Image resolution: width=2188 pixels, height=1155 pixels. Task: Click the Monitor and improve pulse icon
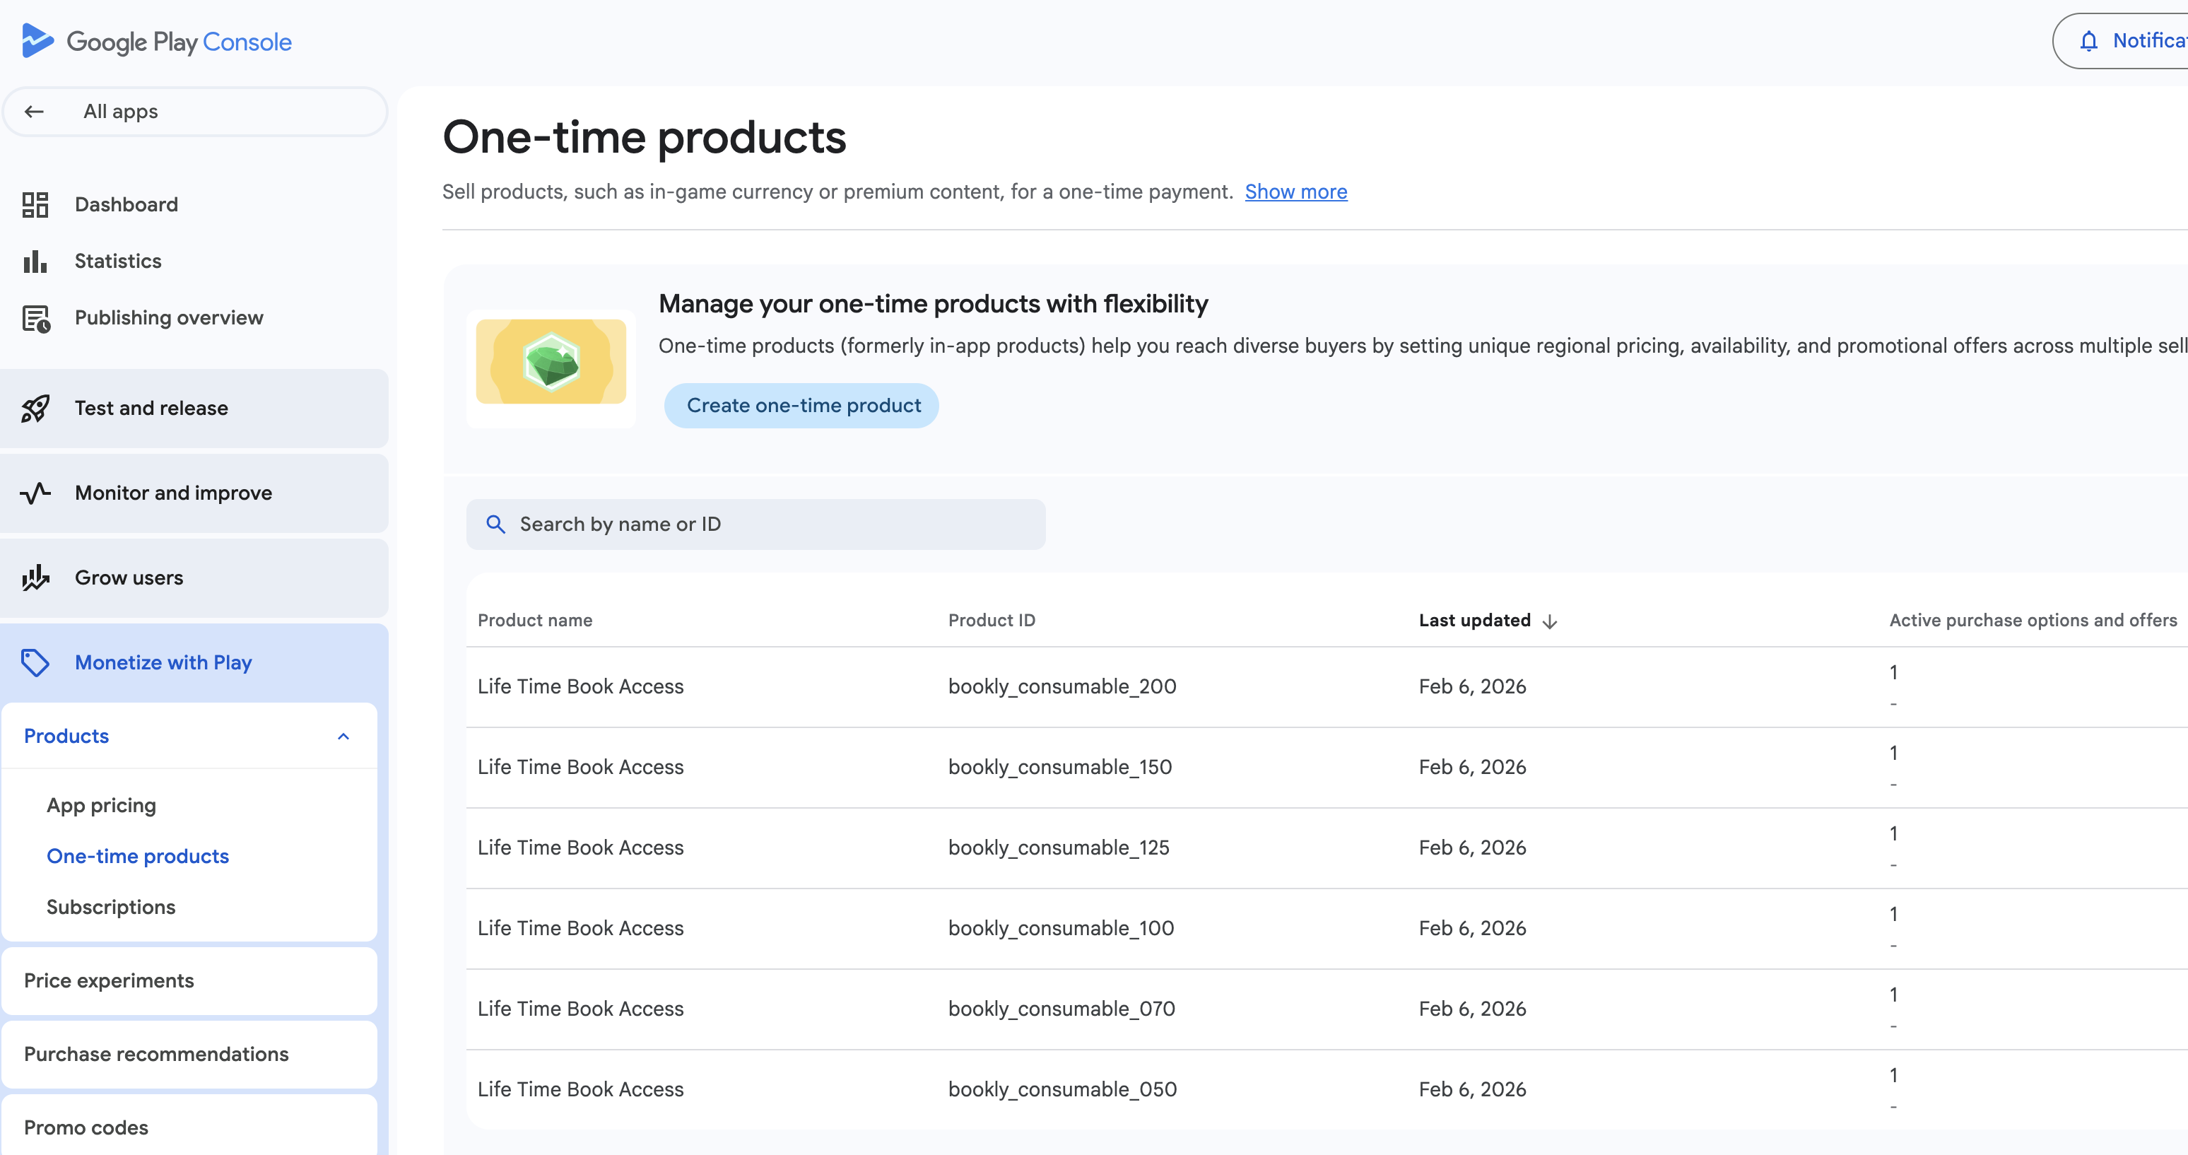click(35, 493)
